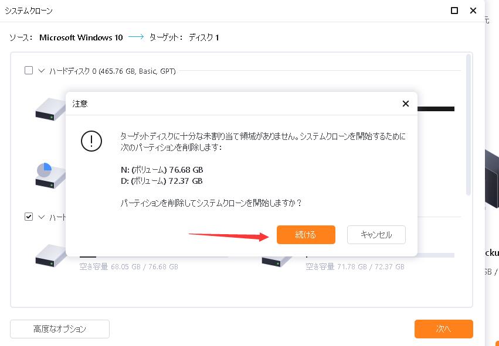Open 高度なオプション settings
499x346 pixels.
tap(60, 329)
